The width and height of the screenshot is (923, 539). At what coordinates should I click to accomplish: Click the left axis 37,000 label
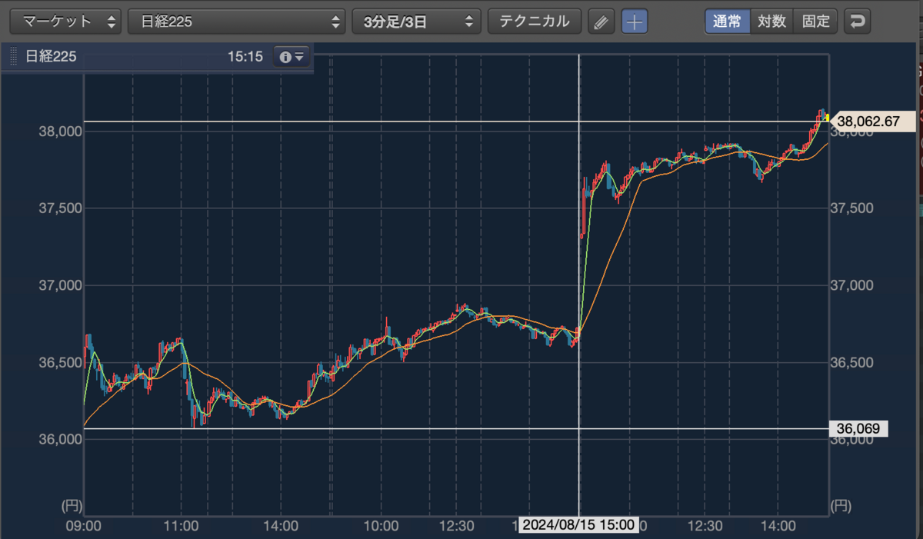point(60,285)
